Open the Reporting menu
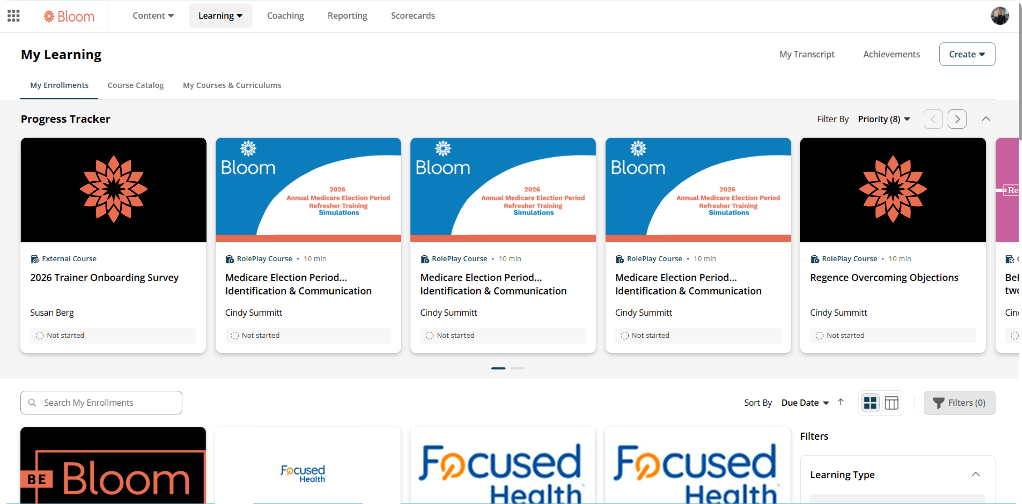The width and height of the screenshot is (1022, 504). click(x=347, y=16)
